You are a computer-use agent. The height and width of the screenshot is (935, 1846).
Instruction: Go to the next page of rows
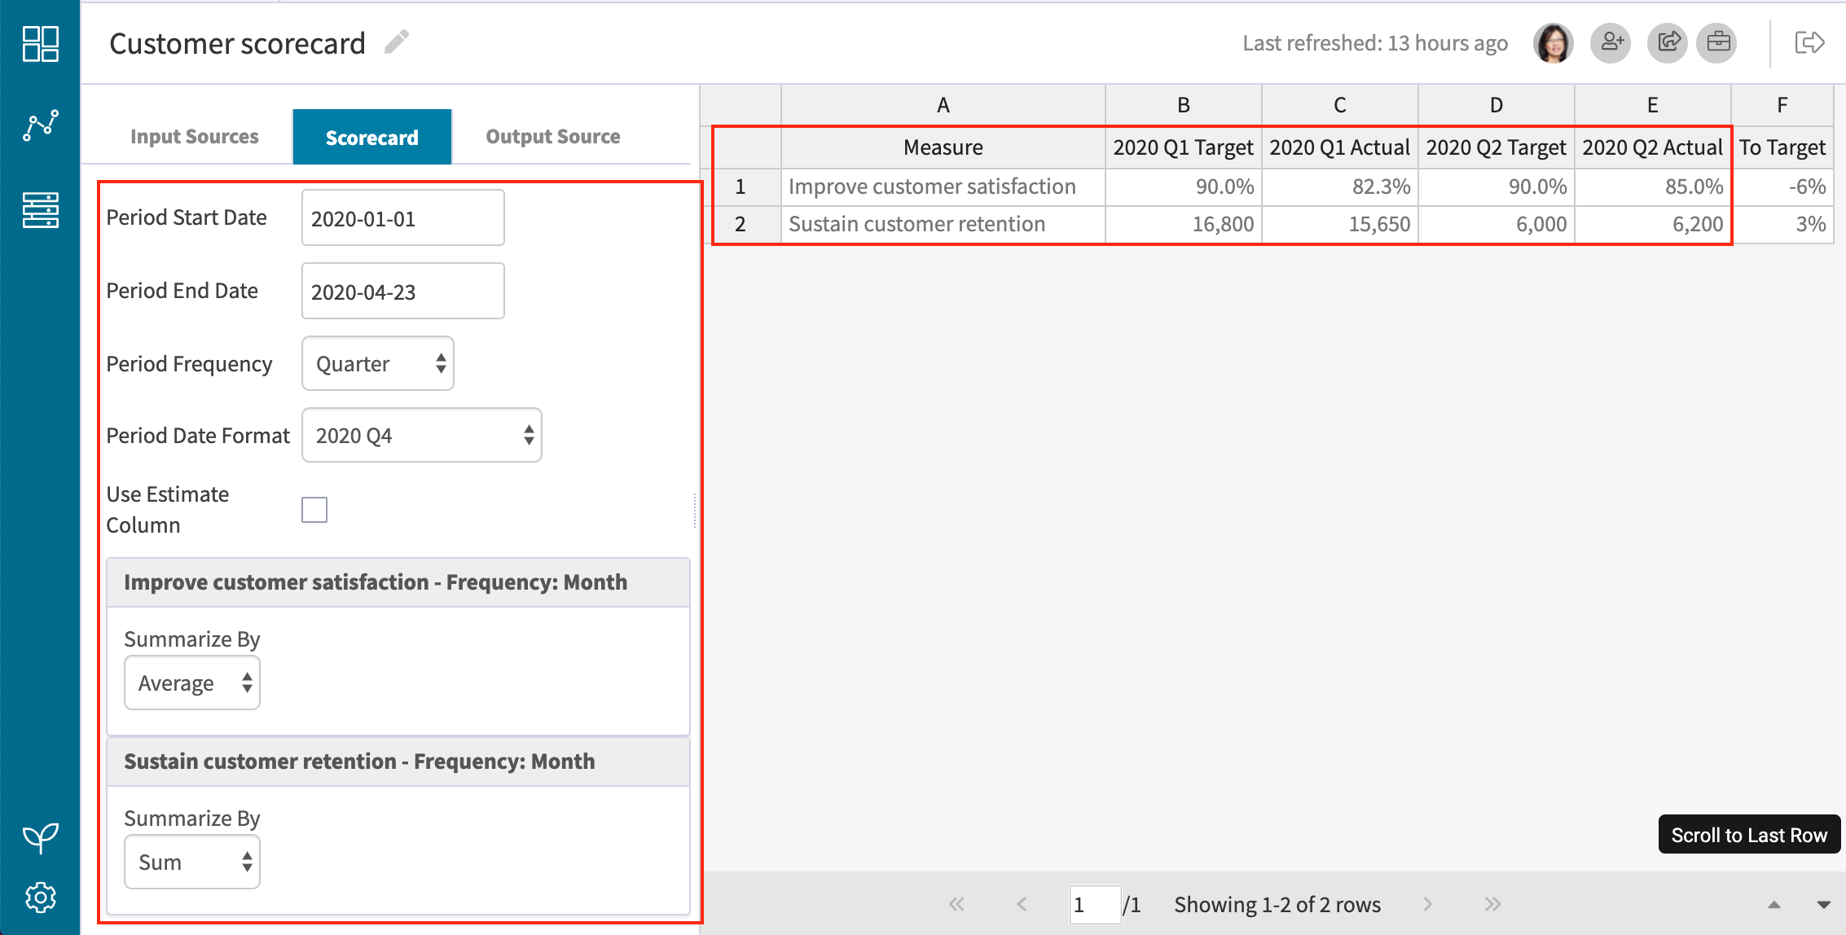(x=1428, y=904)
